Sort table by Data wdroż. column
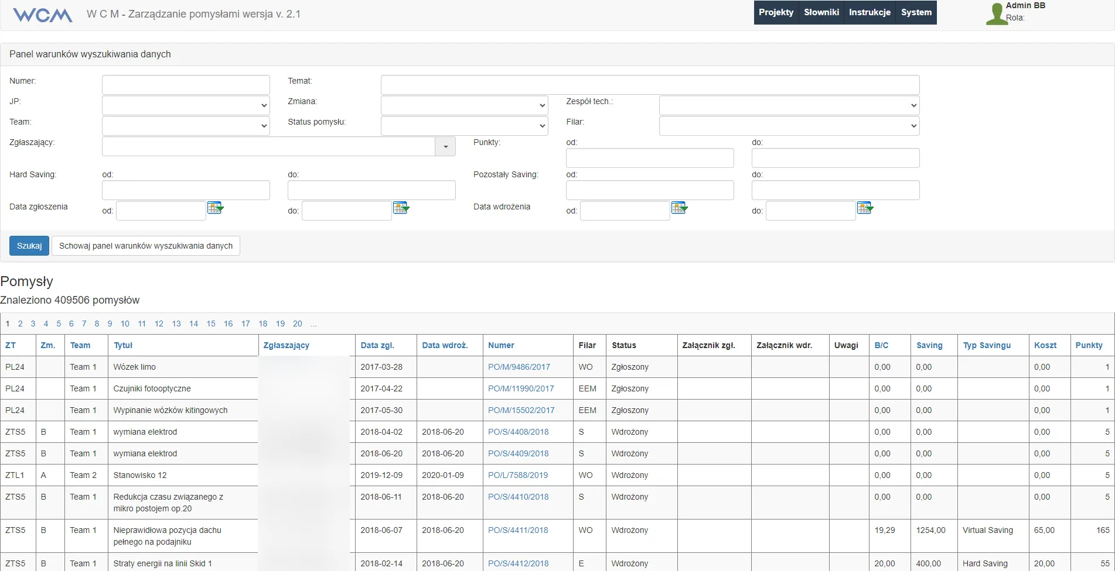This screenshot has height=571, width=1115. click(x=445, y=345)
